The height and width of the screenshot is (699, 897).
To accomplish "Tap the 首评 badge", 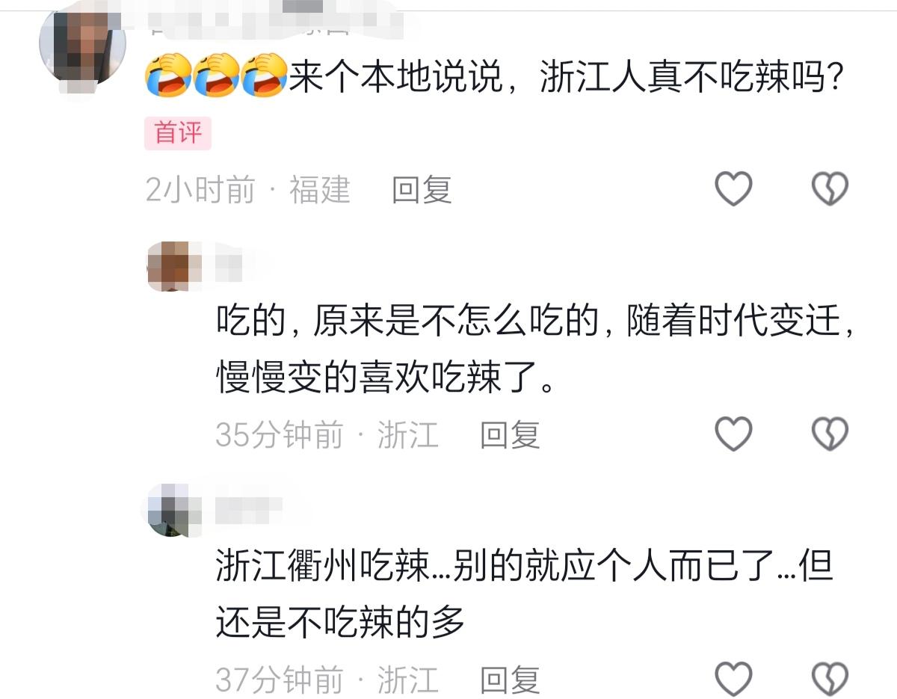I will click(178, 134).
